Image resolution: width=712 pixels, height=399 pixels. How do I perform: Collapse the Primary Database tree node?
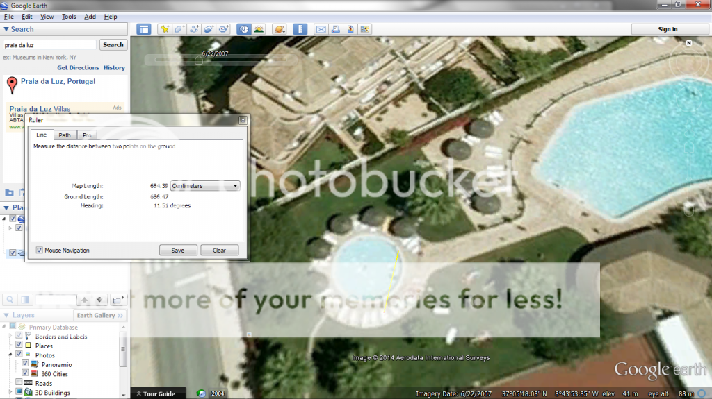click(4, 326)
